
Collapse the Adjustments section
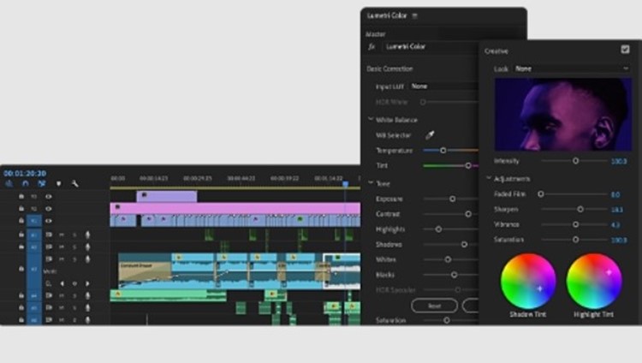pyautogui.click(x=489, y=178)
